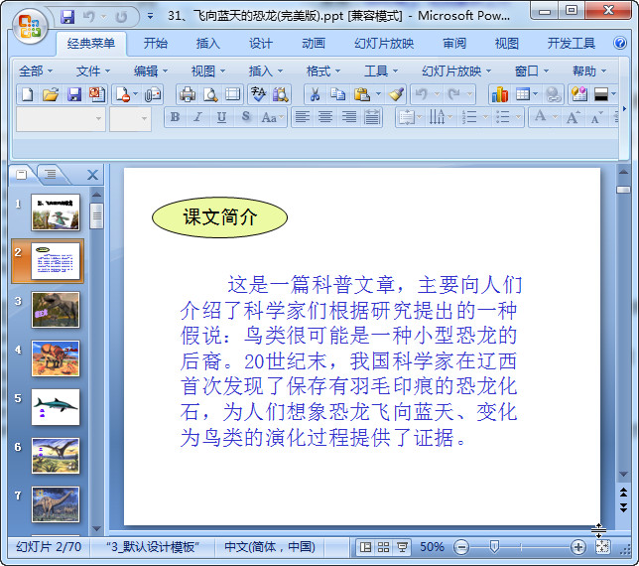Print the presentation with printer icon

coord(188,94)
